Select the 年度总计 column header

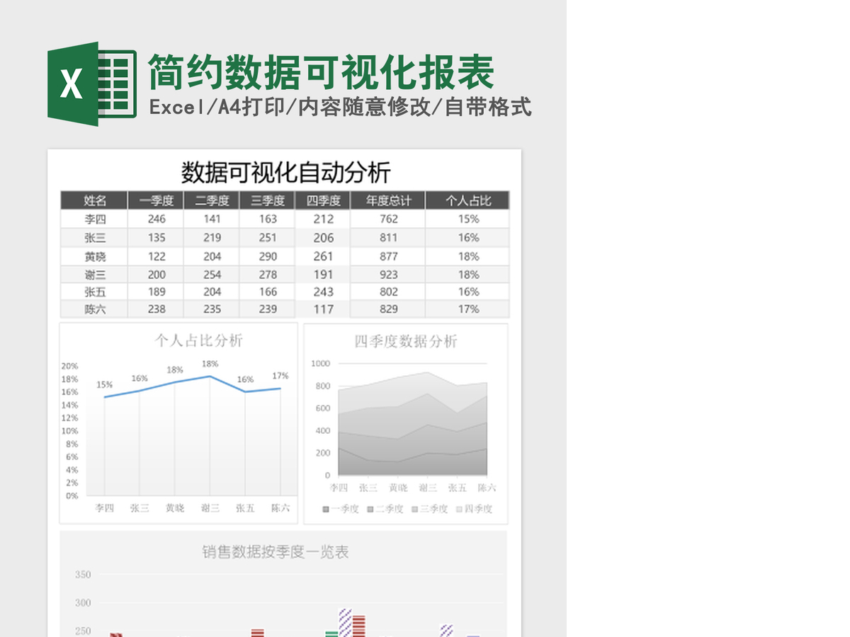point(388,200)
